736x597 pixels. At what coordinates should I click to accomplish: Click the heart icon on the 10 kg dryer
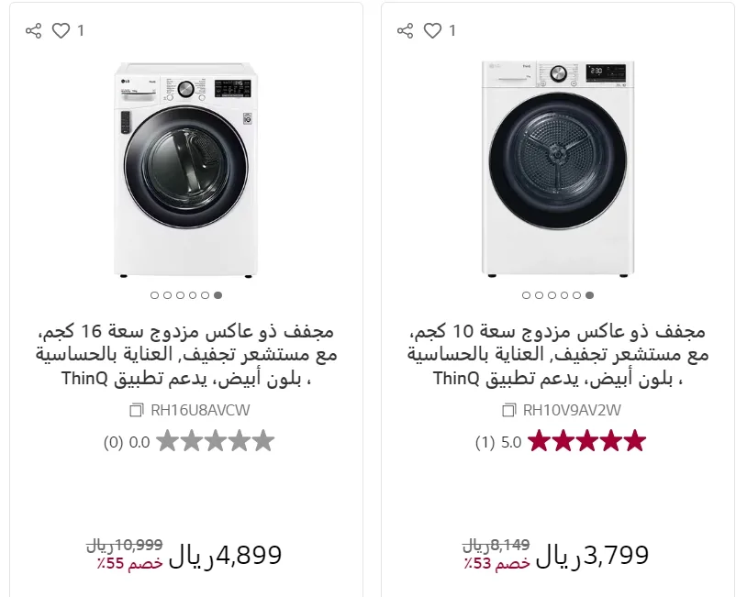tap(432, 31)
